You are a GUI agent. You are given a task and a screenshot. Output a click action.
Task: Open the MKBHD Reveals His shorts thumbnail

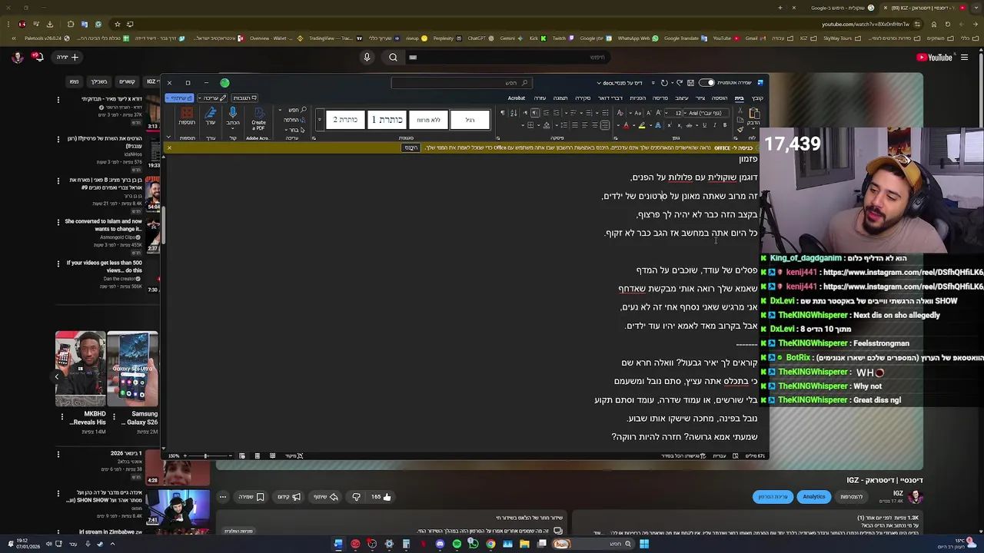pos(81,369)
